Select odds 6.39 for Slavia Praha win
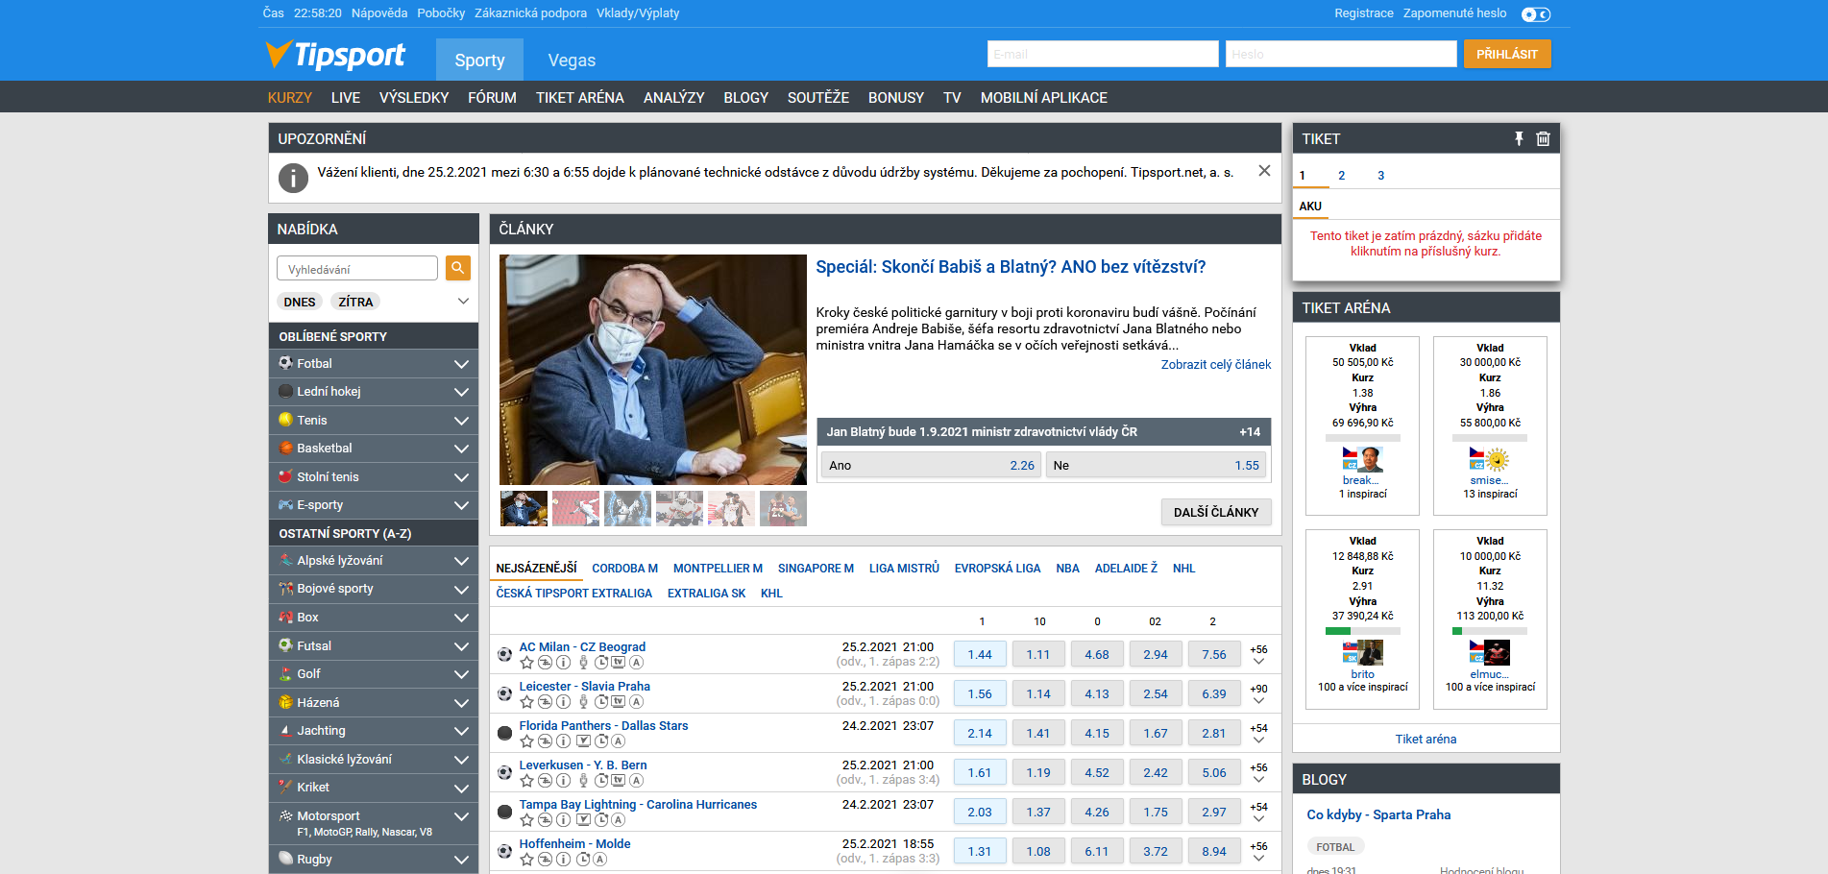1828x874 pixels. tap(1214, 693)
